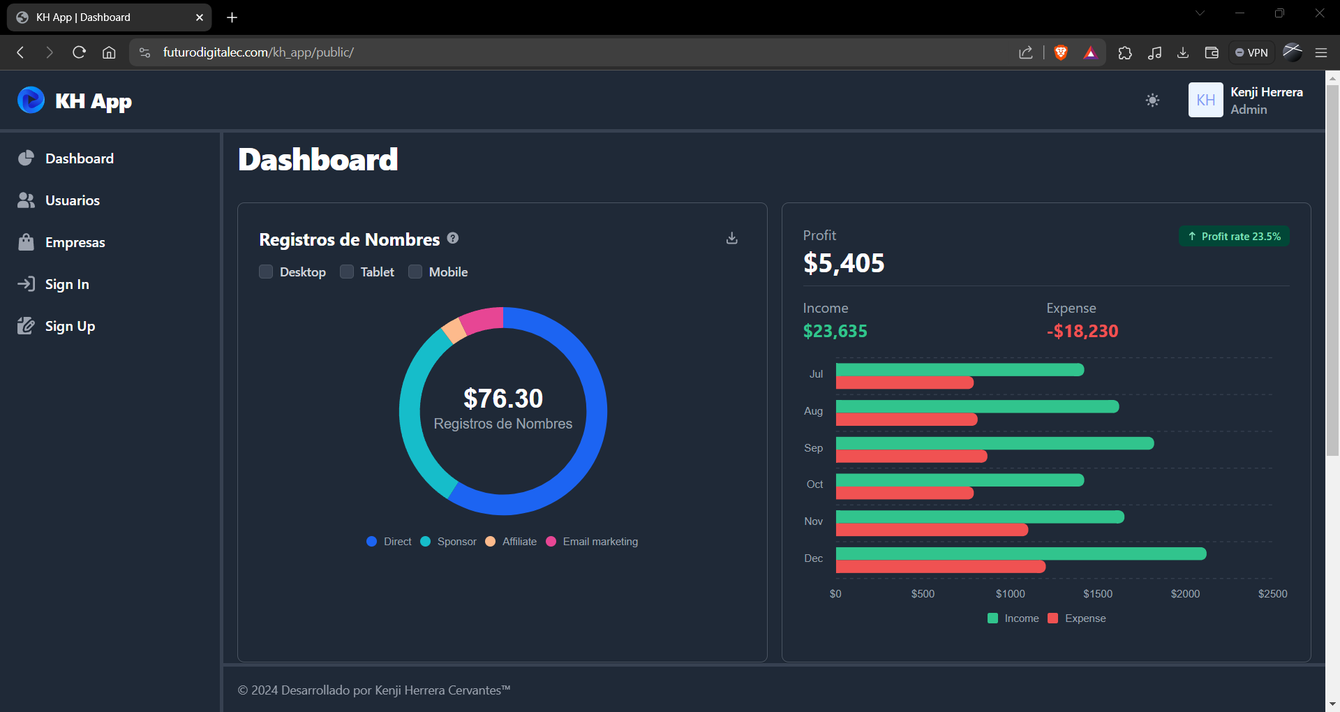Click the share page icon in address bar
Image resolution: width=1340 pixels, height=712 pixels.
click(x=1025, y=52)
